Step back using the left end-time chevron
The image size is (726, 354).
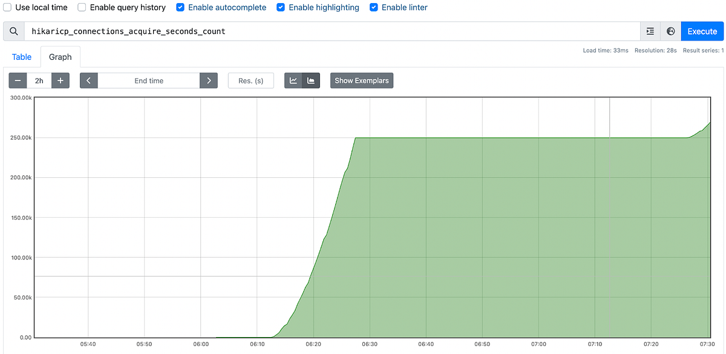[x=88, y=80]
